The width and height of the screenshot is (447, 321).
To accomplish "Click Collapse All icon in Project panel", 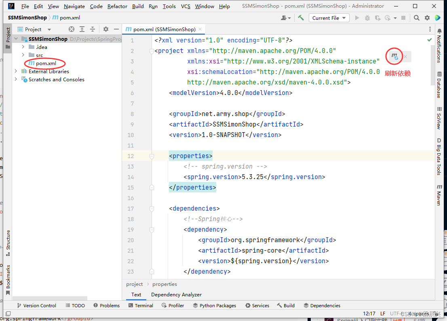I will coord(93,29).
